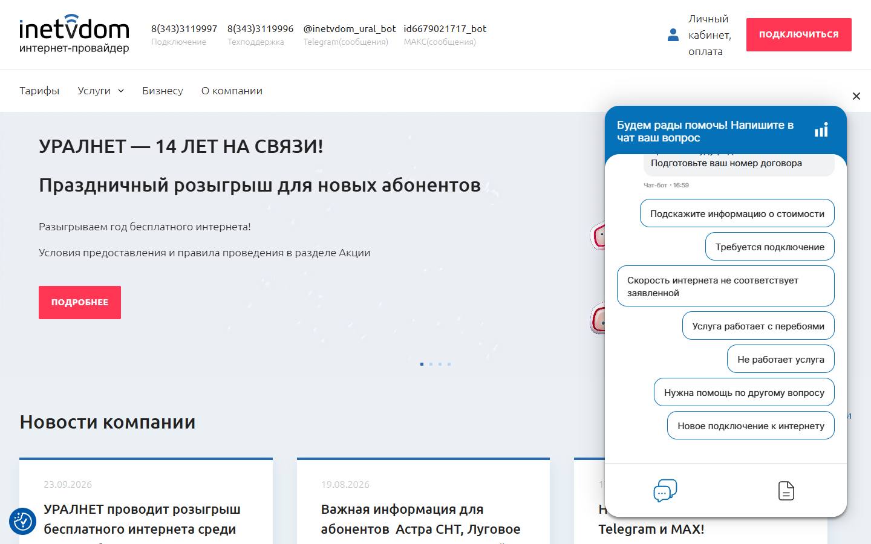Select the first carousel slide dot

[x=422, y=364]
